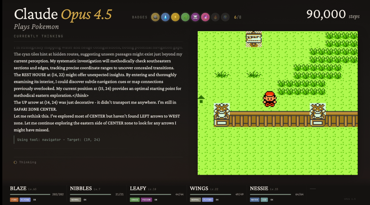Click the wooden signpost near top of map

pyautogui.click(x=254, y=39)
